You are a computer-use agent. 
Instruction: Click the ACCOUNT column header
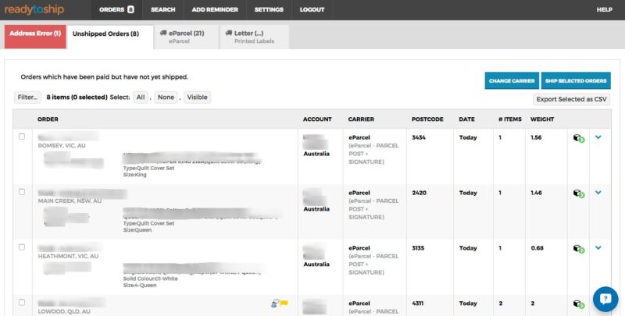click(x=317, y=119)
